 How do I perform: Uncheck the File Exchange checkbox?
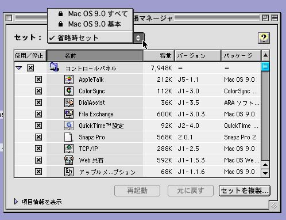pos(38,114)
